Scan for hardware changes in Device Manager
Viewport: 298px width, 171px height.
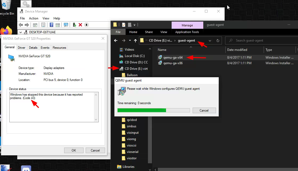66,25
